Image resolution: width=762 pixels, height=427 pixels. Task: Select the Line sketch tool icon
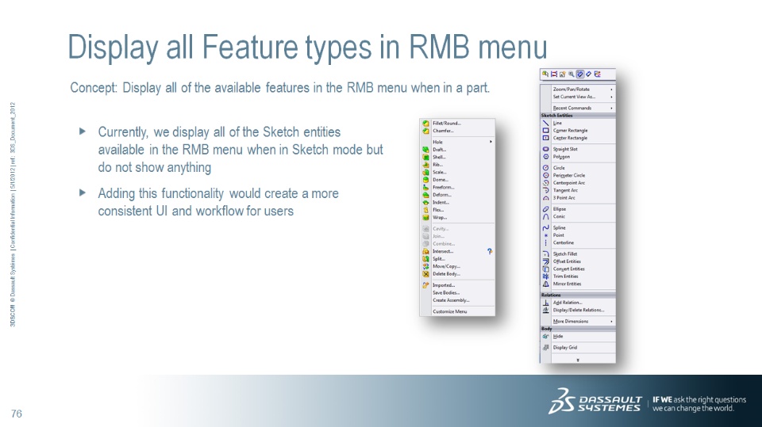coord(546,124)
